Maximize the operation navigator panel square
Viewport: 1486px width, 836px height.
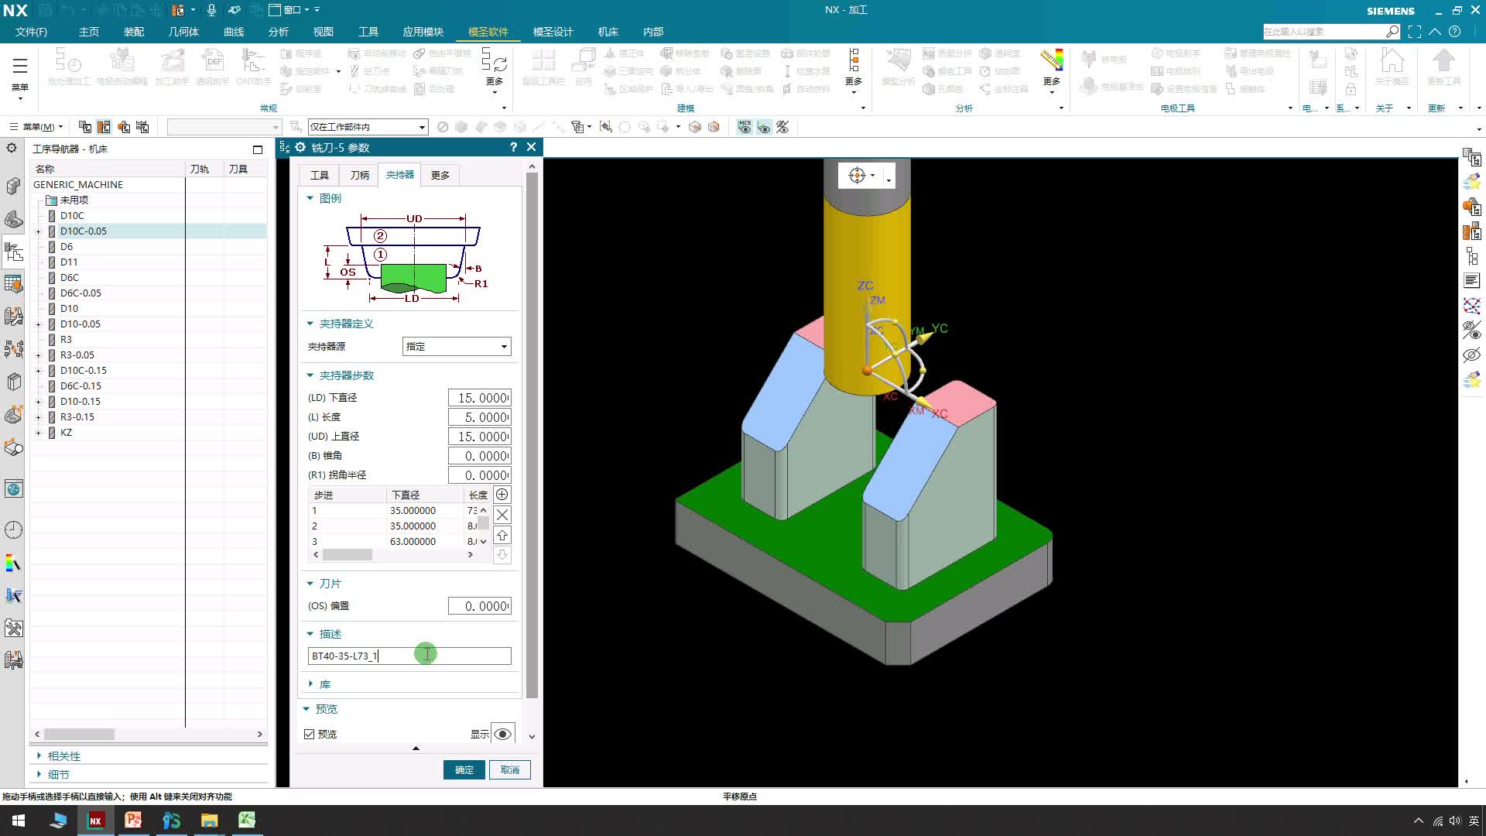tap(258, 149)
